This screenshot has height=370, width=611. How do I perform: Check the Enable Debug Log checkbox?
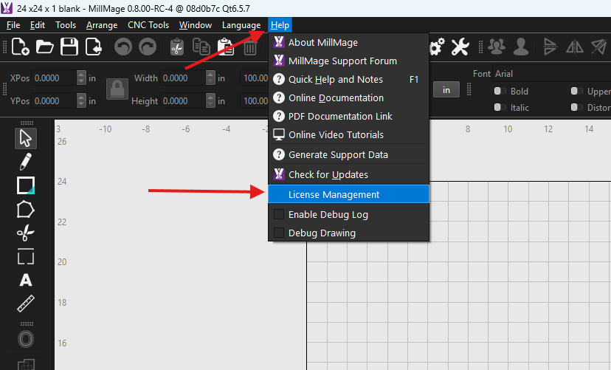click(279, 214)
